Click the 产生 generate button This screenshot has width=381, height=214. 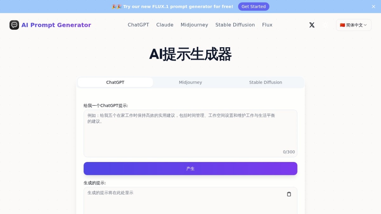pyautogui.click(x=190, y=169)
